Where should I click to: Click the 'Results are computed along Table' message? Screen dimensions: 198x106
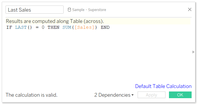55,21
